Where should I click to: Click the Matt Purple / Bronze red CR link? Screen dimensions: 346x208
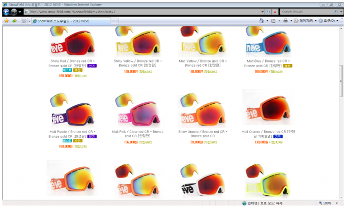(x=72, y=134)
